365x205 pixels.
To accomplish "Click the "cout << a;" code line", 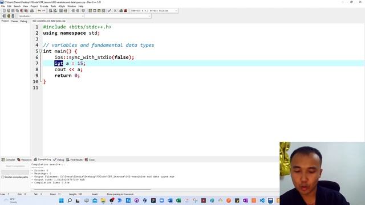I will tap(68, 69).
